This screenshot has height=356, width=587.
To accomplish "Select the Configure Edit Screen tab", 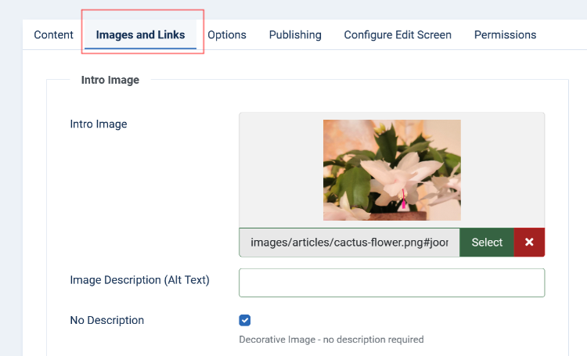I will click(x=398, y=34).
